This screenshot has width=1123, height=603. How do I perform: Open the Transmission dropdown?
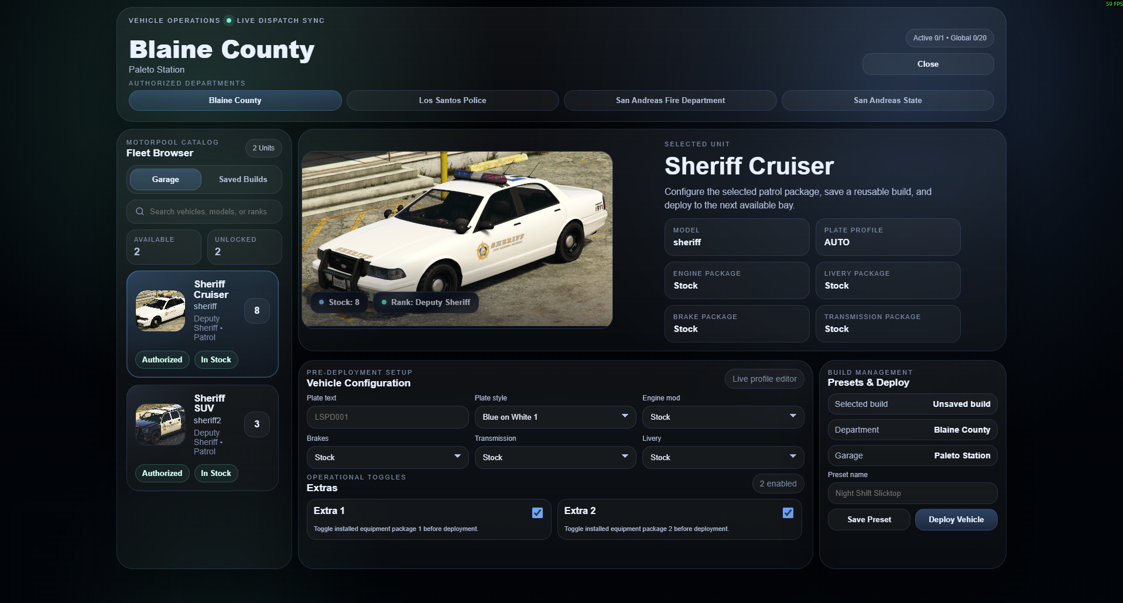554,457
